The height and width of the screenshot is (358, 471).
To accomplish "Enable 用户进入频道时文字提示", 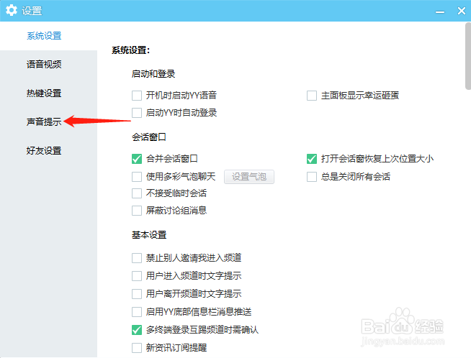I will pos(137,276).
